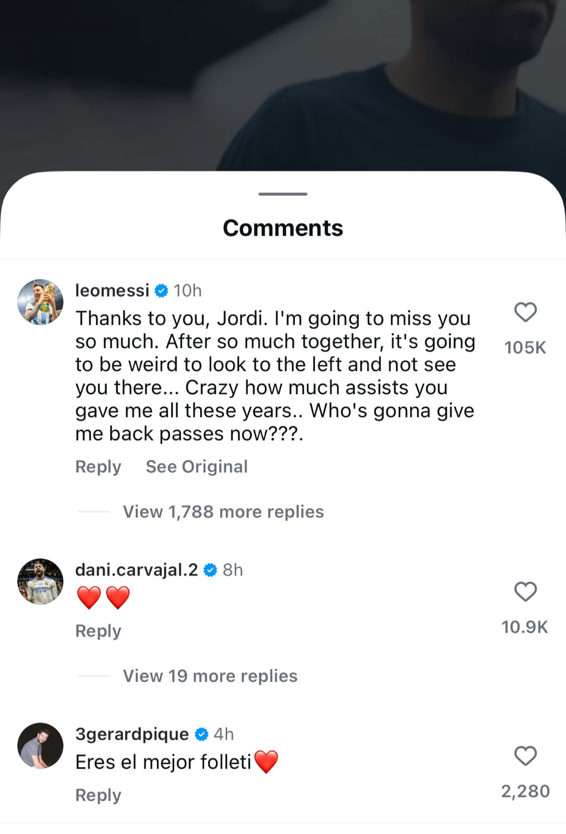The width and height of the screenshot is (566, 834).
Task: Click the verified badge next to 3gerardpique
Action: (200, 734)
